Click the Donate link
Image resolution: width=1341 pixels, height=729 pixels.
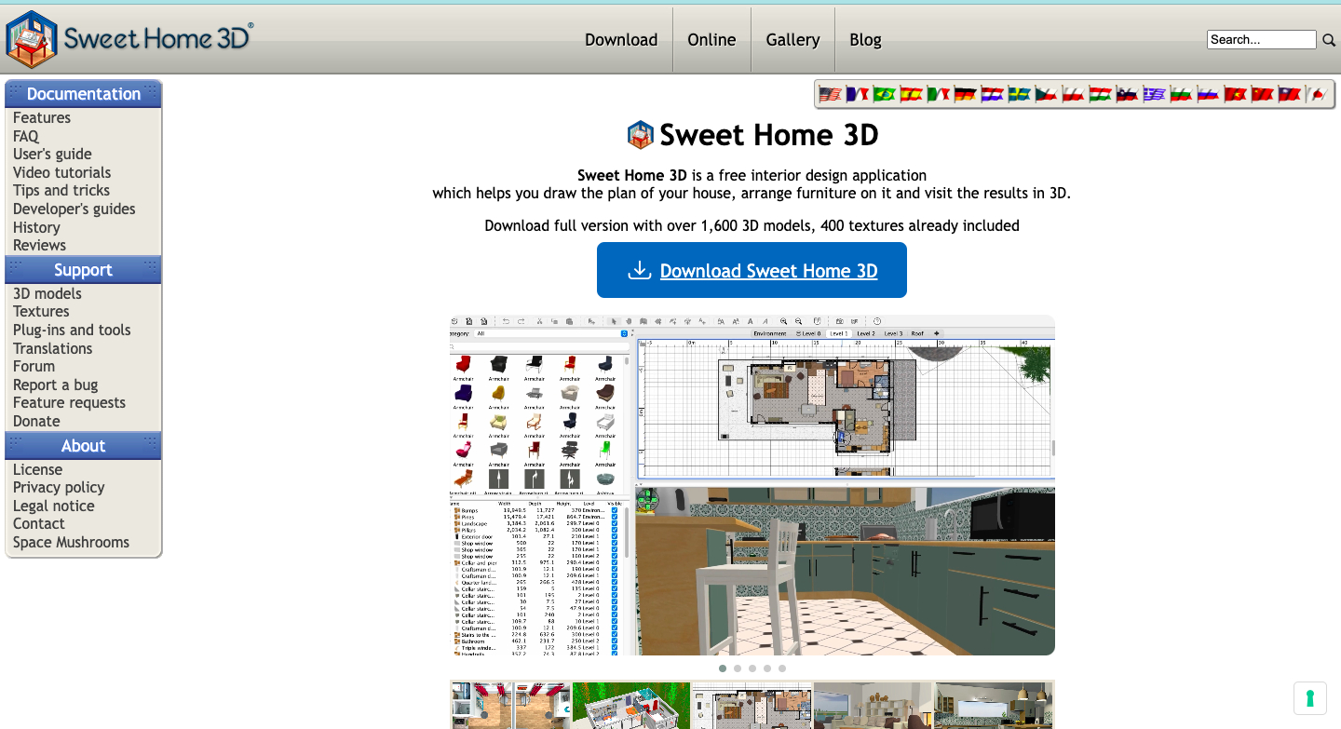[36, 421]
